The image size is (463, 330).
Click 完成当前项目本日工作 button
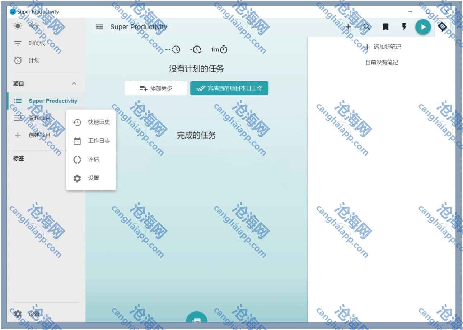click(x=229, y=88)
